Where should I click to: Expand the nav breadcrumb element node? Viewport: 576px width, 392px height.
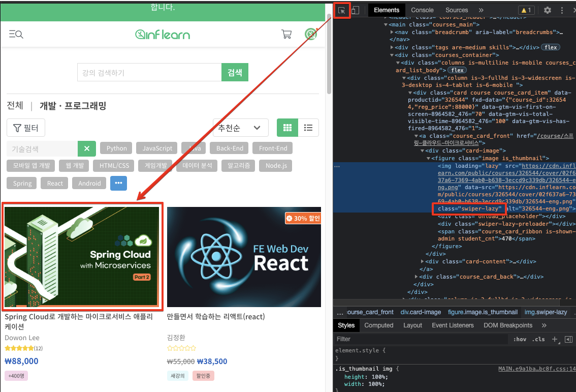(392, 33)
